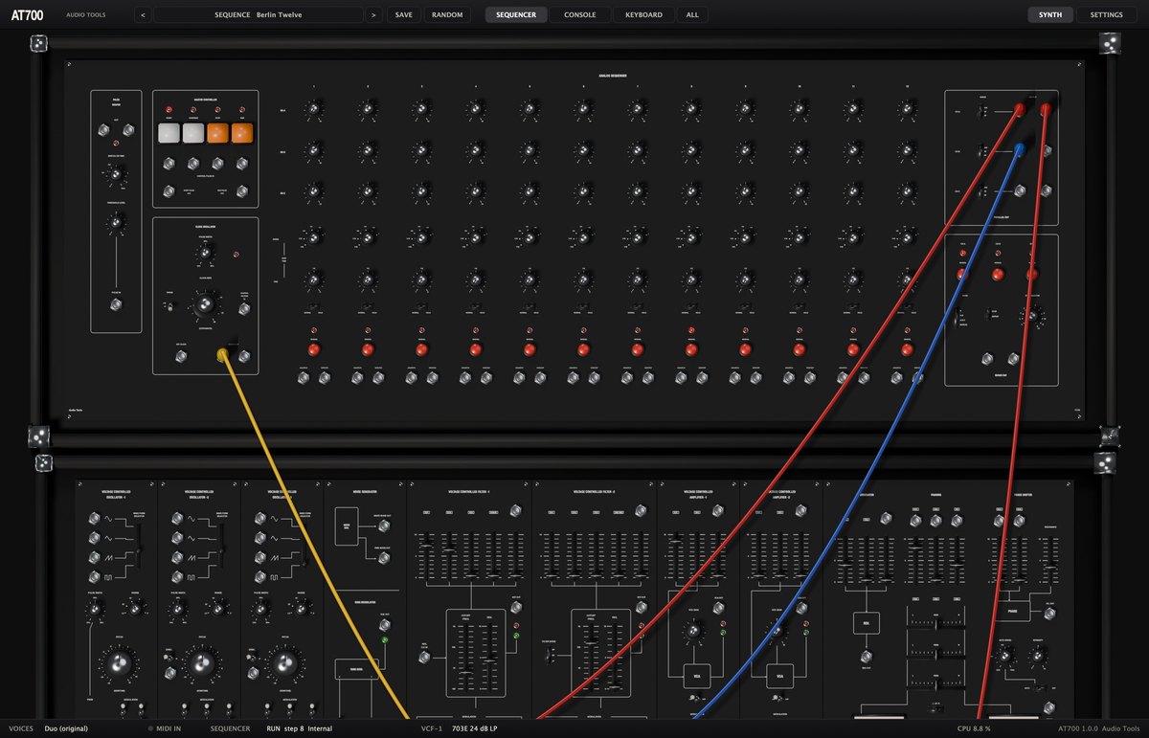Click the rightmost orange Master Controller button
This screenshot has width=1149, height=738.
click(x=242, y=134)
